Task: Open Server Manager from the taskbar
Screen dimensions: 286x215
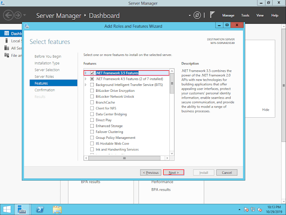Action: 22,210
